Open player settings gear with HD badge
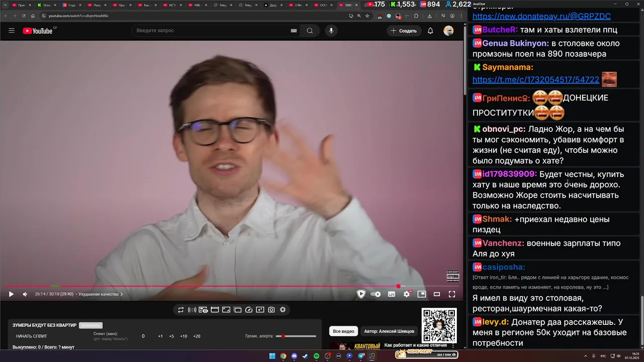Screen dimensions: 644x362 click(x=407, y=294)
